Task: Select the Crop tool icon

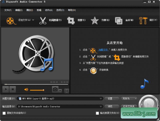Action: (71, 20)
